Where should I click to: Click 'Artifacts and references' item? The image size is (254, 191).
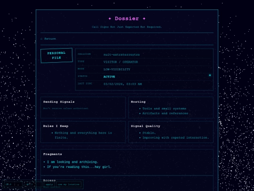point(165,113)
